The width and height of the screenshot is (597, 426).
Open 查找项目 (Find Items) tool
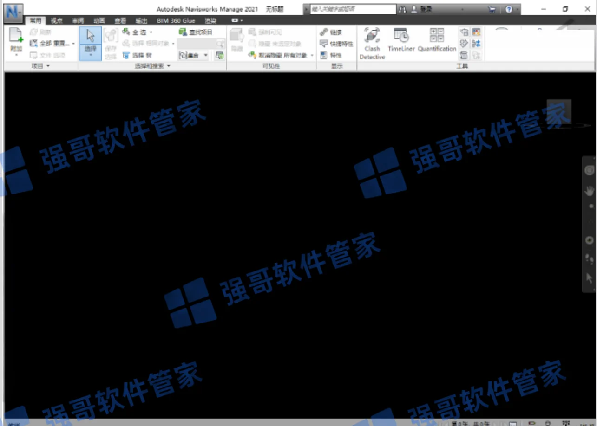[x=196, y=32]
